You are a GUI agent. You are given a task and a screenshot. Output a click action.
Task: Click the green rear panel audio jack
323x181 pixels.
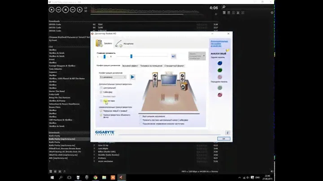pyautogui.click(x=220, y=70)
